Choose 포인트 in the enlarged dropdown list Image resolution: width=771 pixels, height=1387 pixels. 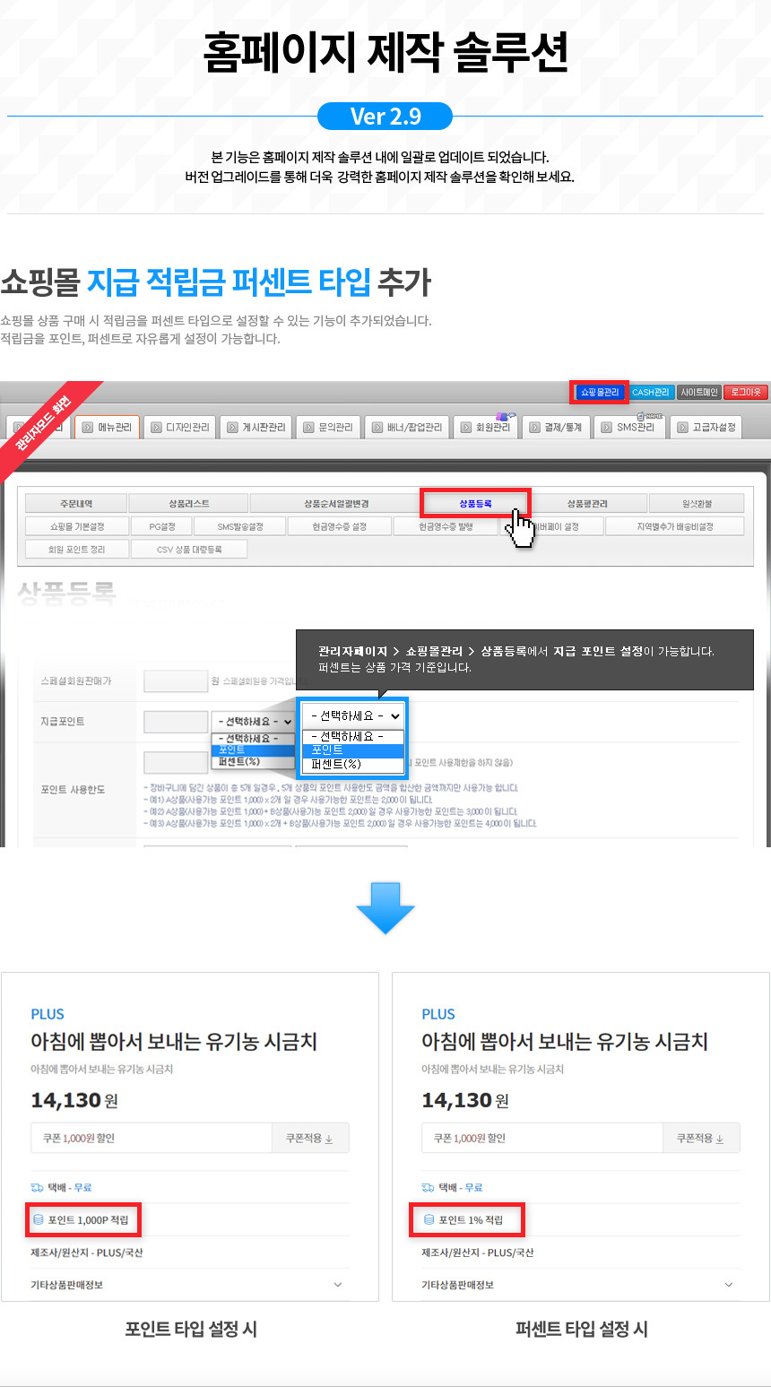click(353, 750)
